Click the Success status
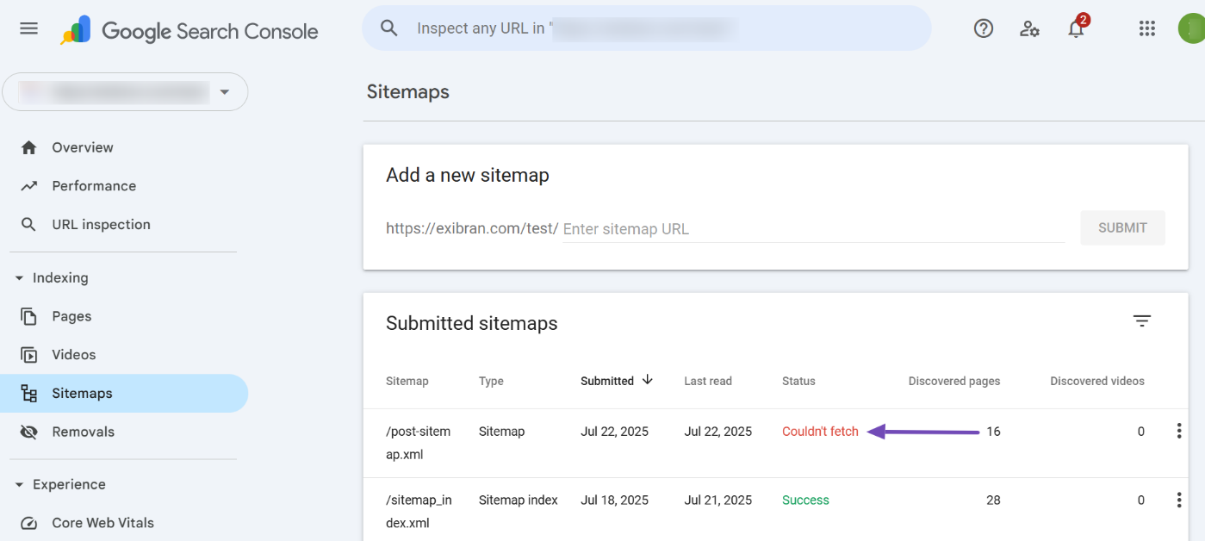The width and height of the screenshot is (1205, 541). point(805,501)
